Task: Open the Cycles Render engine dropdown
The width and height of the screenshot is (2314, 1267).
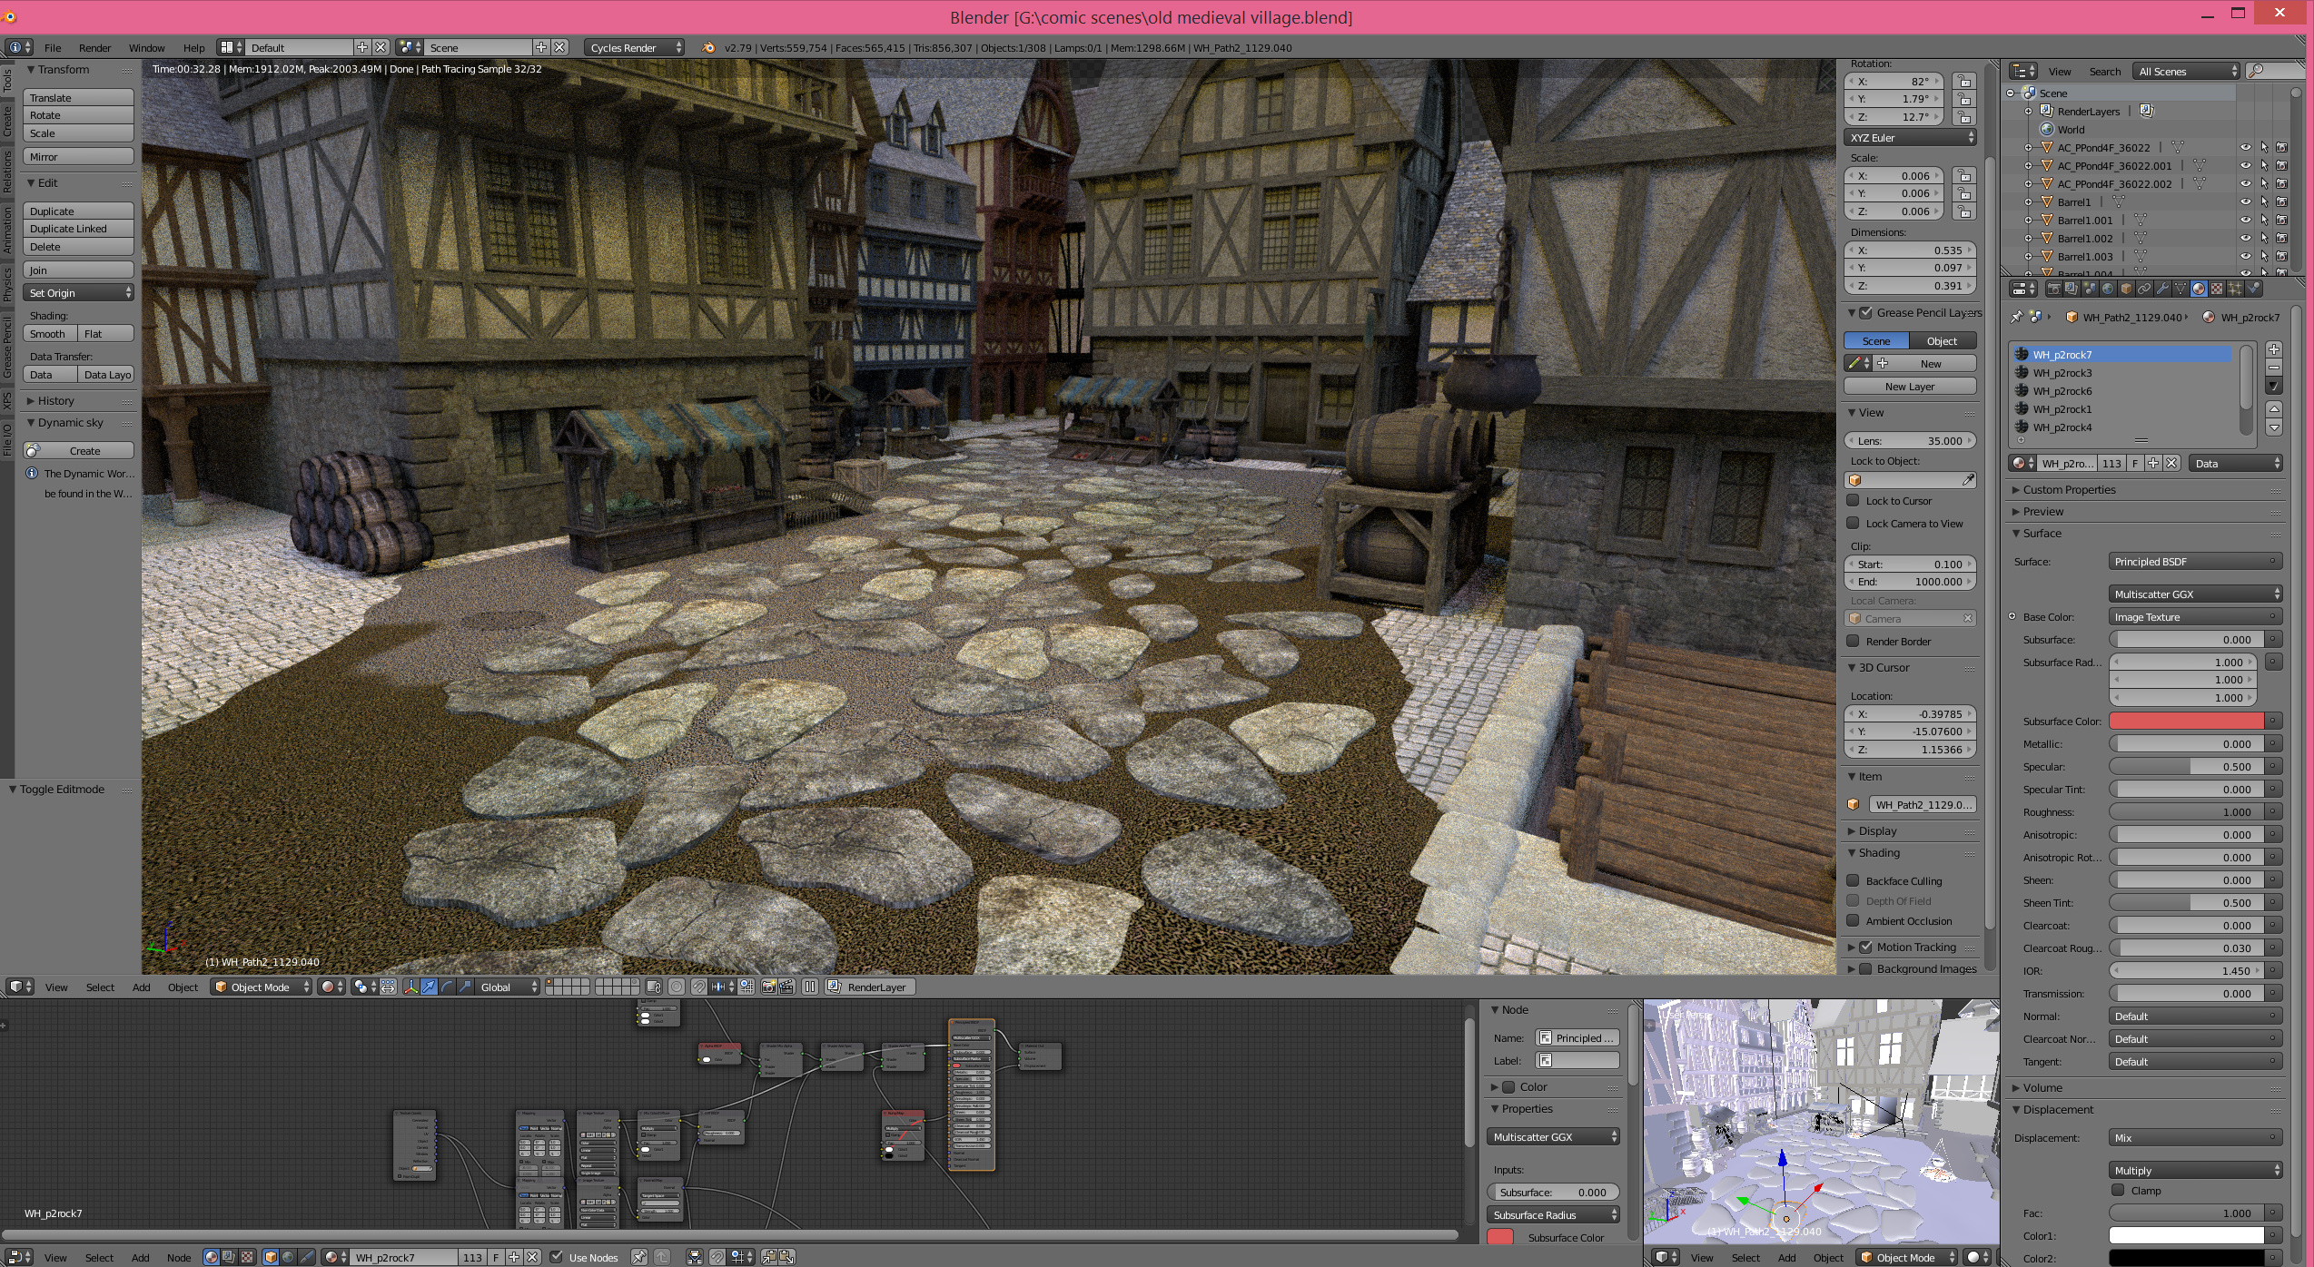Action: point(635,47)
